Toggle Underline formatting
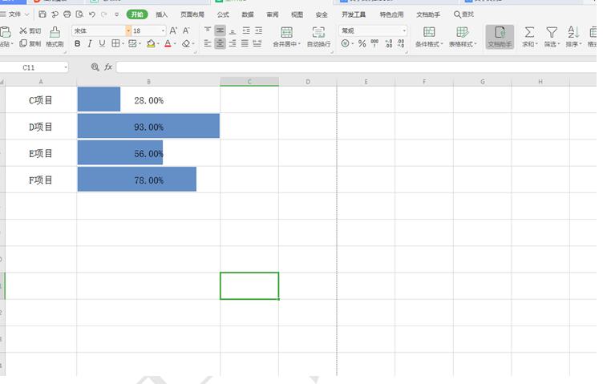607x384 pixels. point(102,43)
